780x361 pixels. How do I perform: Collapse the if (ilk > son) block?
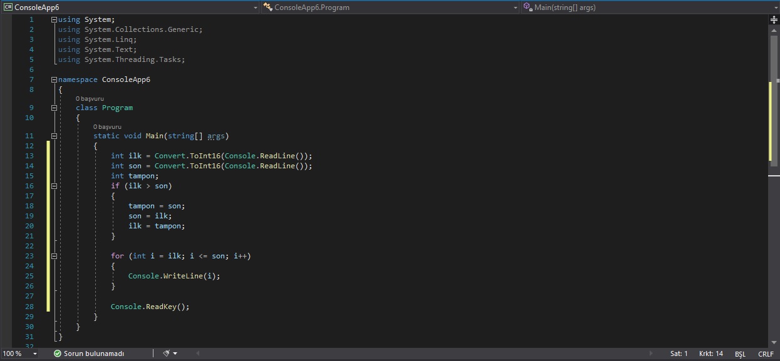(54, 186)
